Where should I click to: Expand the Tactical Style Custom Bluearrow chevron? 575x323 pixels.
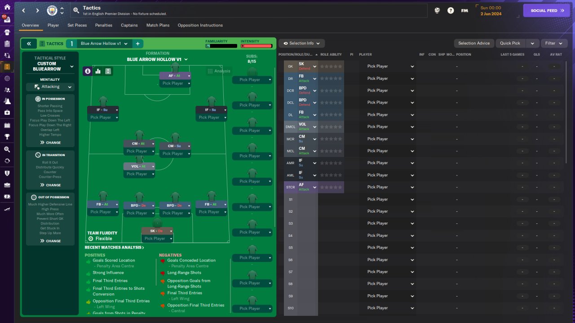72,66
